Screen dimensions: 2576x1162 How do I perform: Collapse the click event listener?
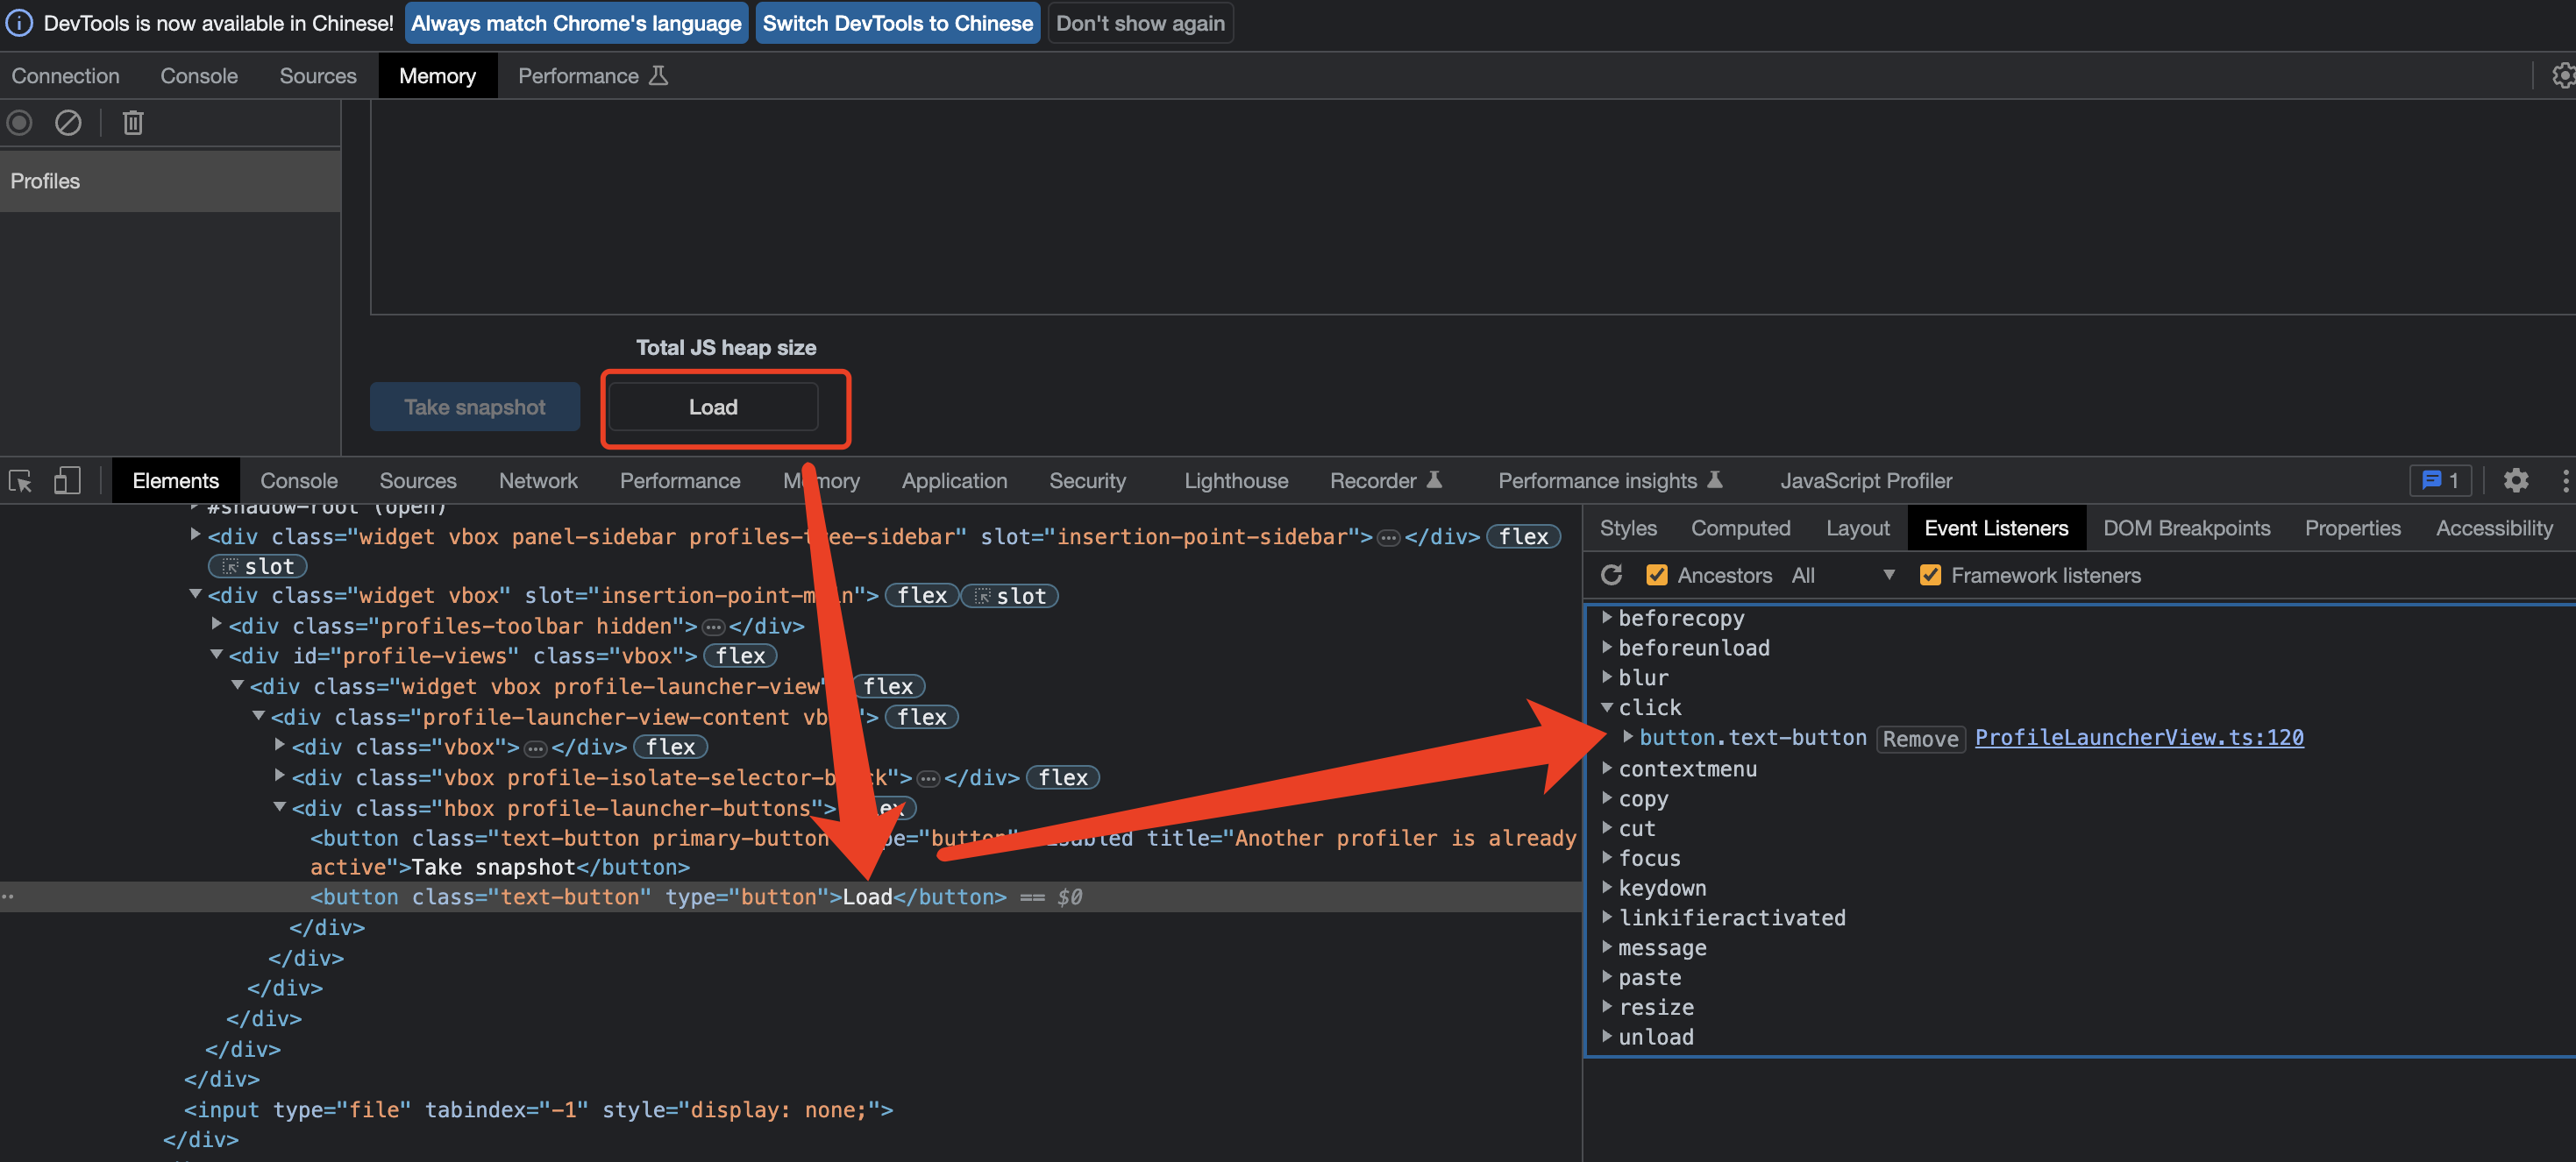click(x=1608, y=706)
